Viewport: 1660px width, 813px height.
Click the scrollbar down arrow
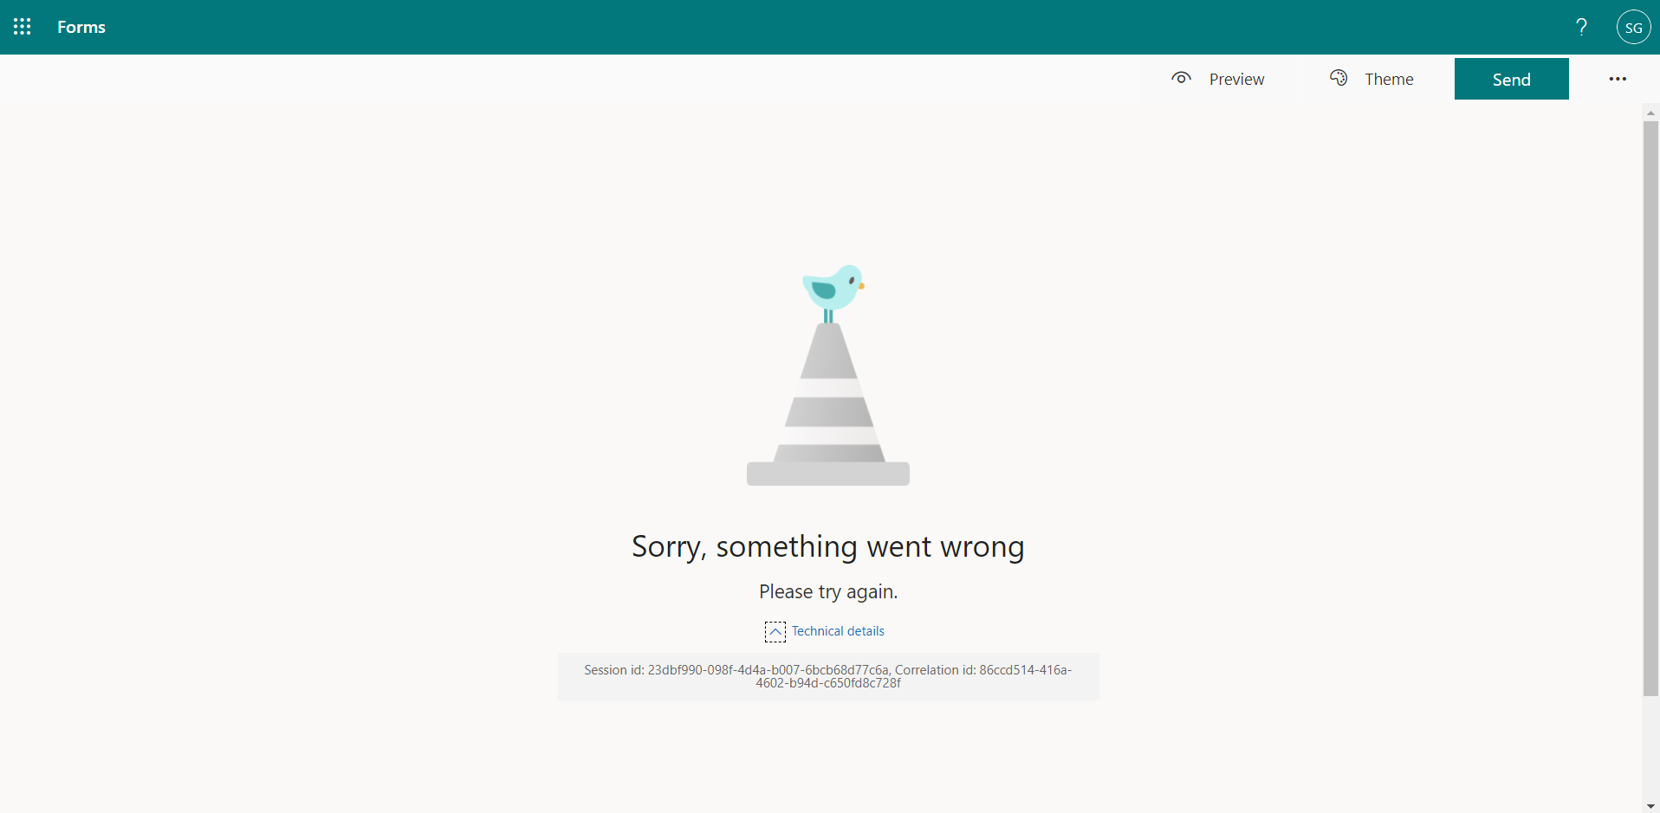[x=1650, y=806]
